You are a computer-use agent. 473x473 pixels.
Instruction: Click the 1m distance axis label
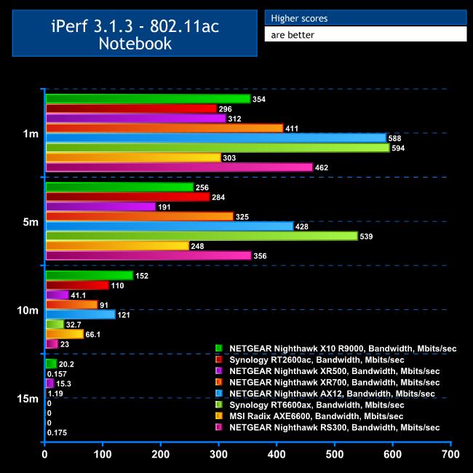(31, 133)
